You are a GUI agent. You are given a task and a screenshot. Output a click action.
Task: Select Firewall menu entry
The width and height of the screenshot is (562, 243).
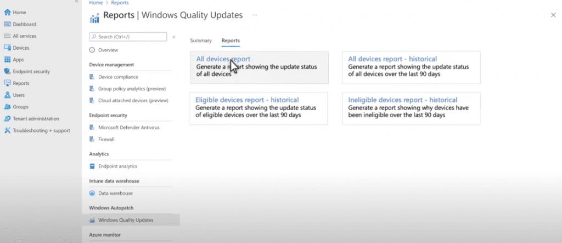click(x=106, y=140)
